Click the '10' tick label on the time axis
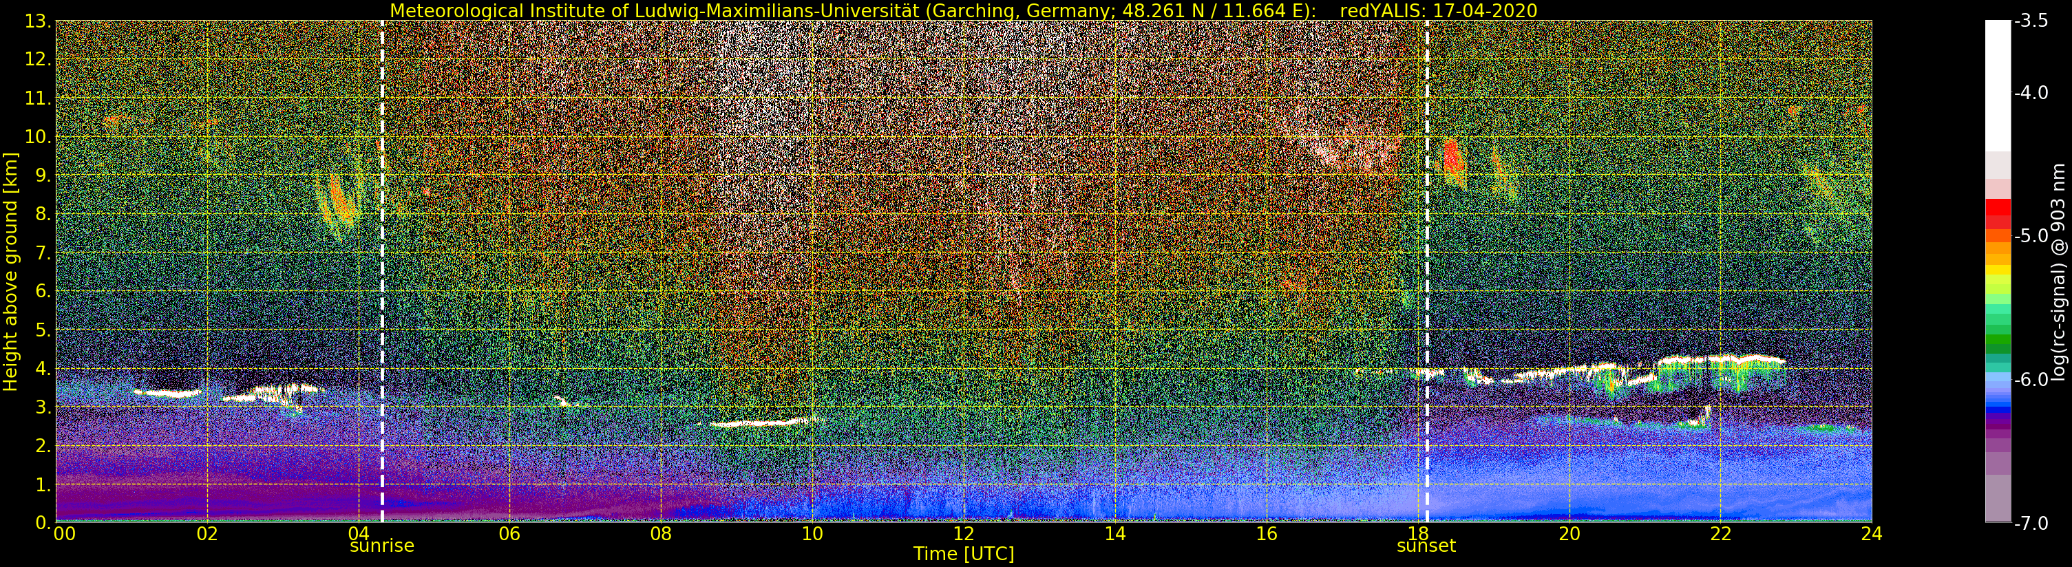Image resolution: width=2072 pixels, height=567 pixels. [x=812, y=533]
